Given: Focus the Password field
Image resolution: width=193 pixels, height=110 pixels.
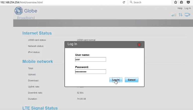Looking at the screenshot, I should 90,72.
